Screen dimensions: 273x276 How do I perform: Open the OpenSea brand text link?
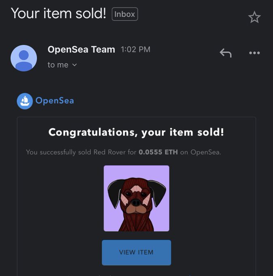click(55, 101)
